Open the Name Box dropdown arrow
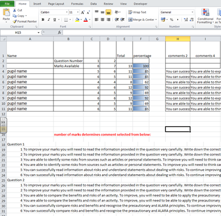 tap(39, 33)
